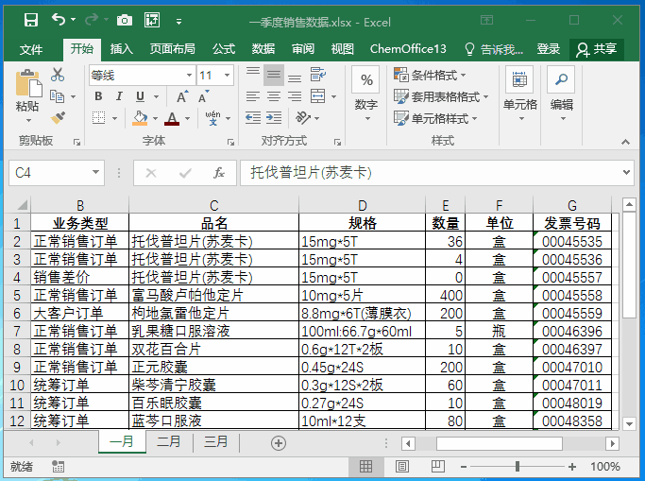Activate the Format Painter brush

click(58, 118)
